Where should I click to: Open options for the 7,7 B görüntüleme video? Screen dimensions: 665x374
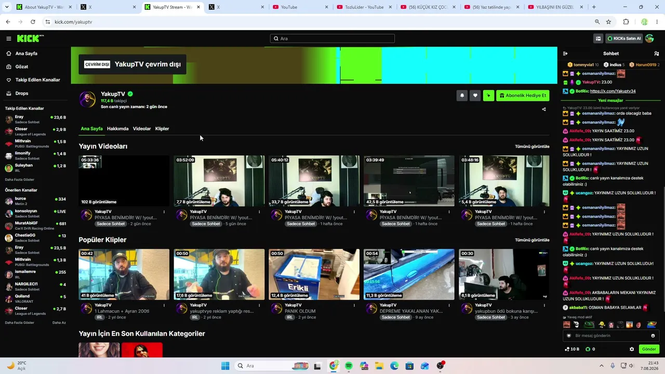click(259, 212)
